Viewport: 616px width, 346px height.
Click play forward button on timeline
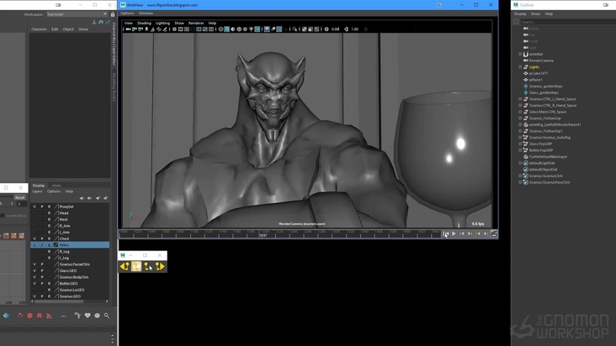point(454,233)
